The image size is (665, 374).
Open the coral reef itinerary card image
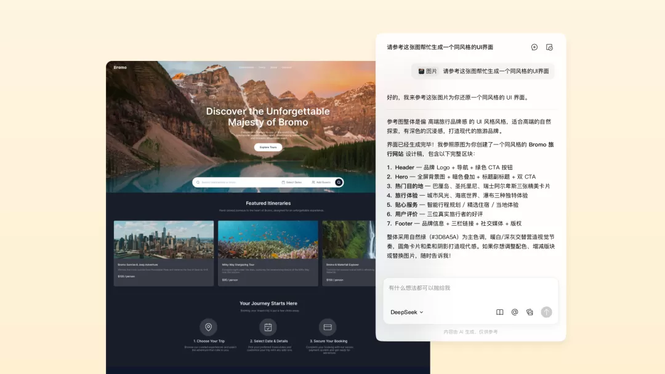(268, 239)
